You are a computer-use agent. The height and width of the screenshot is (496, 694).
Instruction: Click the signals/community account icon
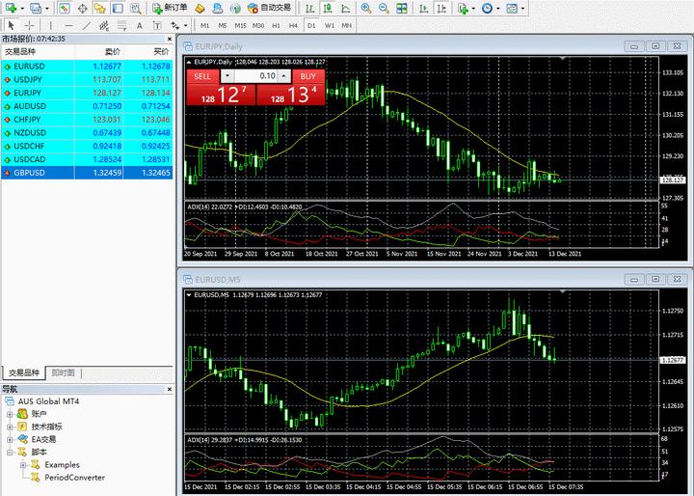pos(218,8)
